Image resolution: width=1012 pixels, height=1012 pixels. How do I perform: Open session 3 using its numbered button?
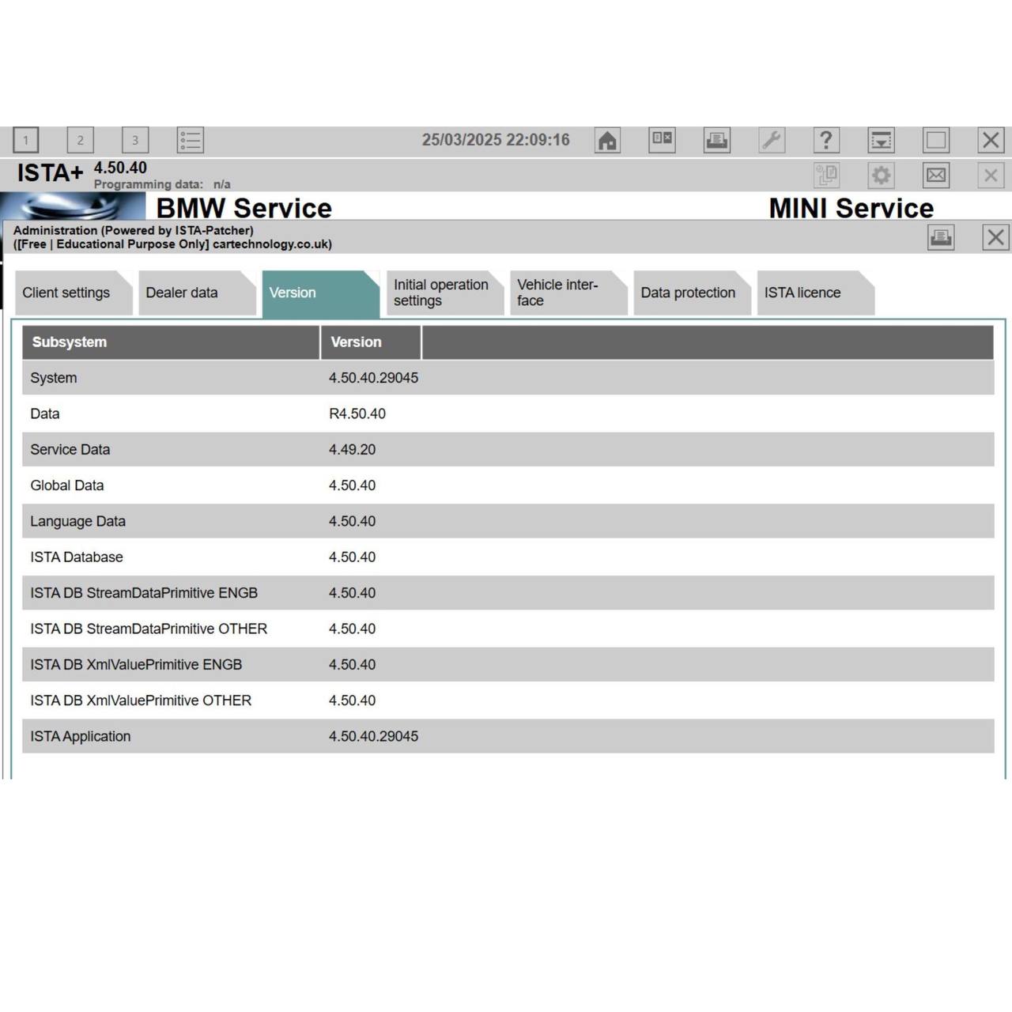pos(135,139)
